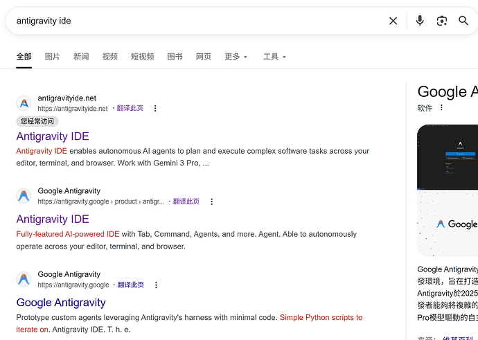Expand the 更多 dropdown
The image size is (478, 340).
[x=236, y=57]
